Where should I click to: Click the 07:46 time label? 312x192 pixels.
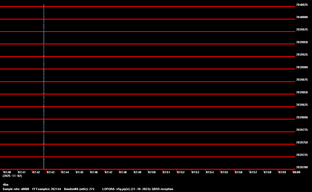(94, 172)
